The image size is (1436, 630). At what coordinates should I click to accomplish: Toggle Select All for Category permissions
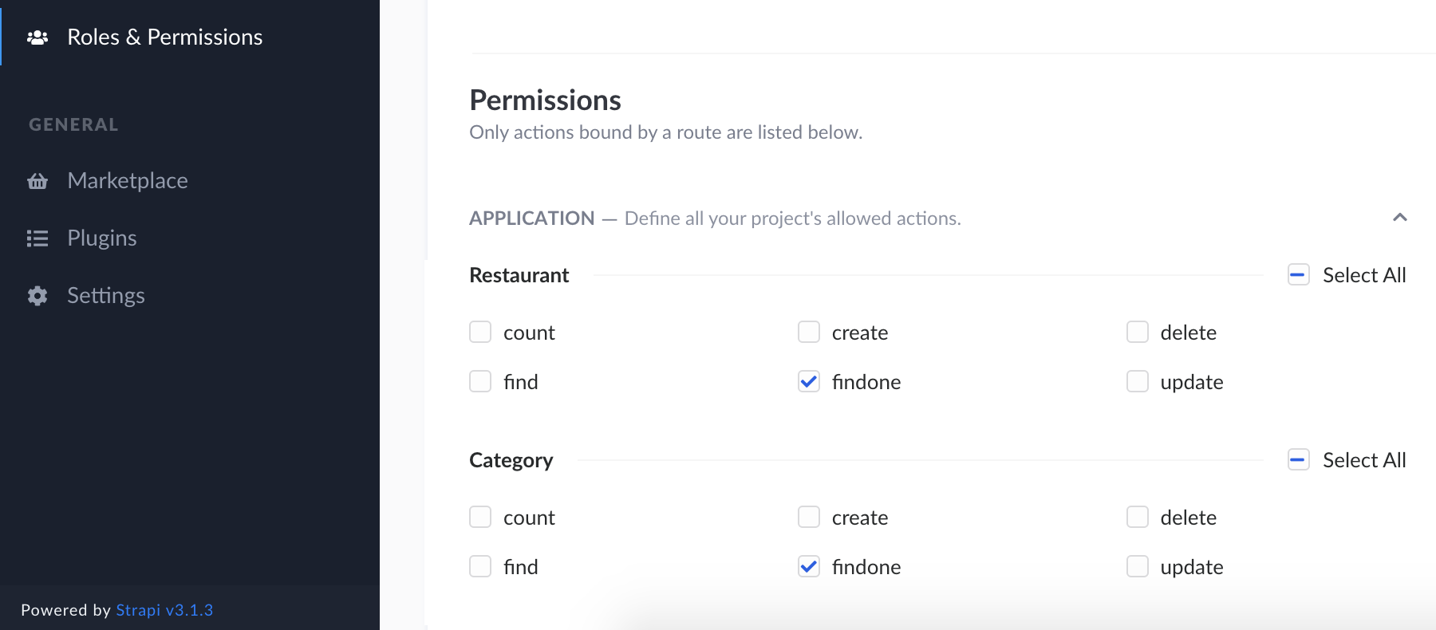point(1298,459)
